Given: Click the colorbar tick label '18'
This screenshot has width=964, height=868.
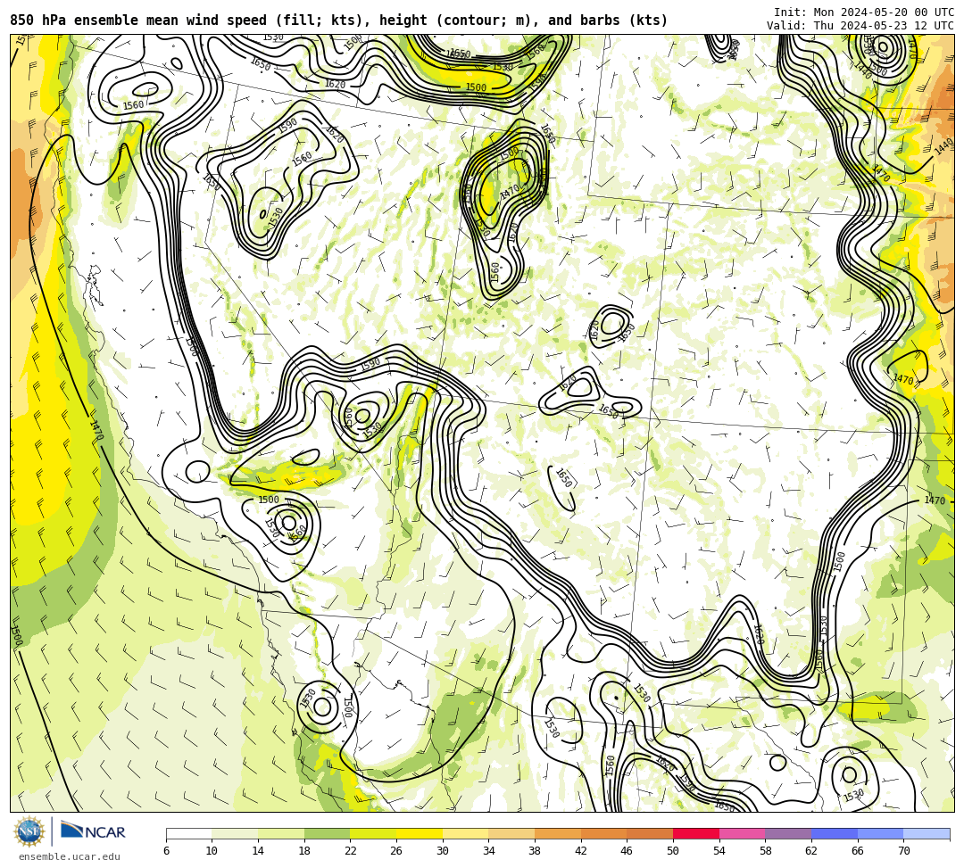Looking at the screenshot, I should pyautogui.click(x=304, y=851).
